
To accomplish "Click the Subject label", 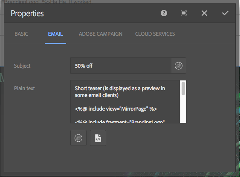I will (x=22, y=66).
